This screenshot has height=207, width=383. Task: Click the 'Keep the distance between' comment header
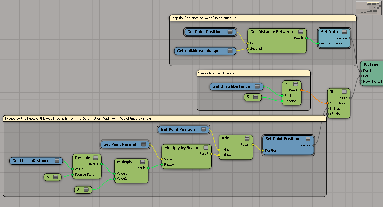tap(263, 18)
